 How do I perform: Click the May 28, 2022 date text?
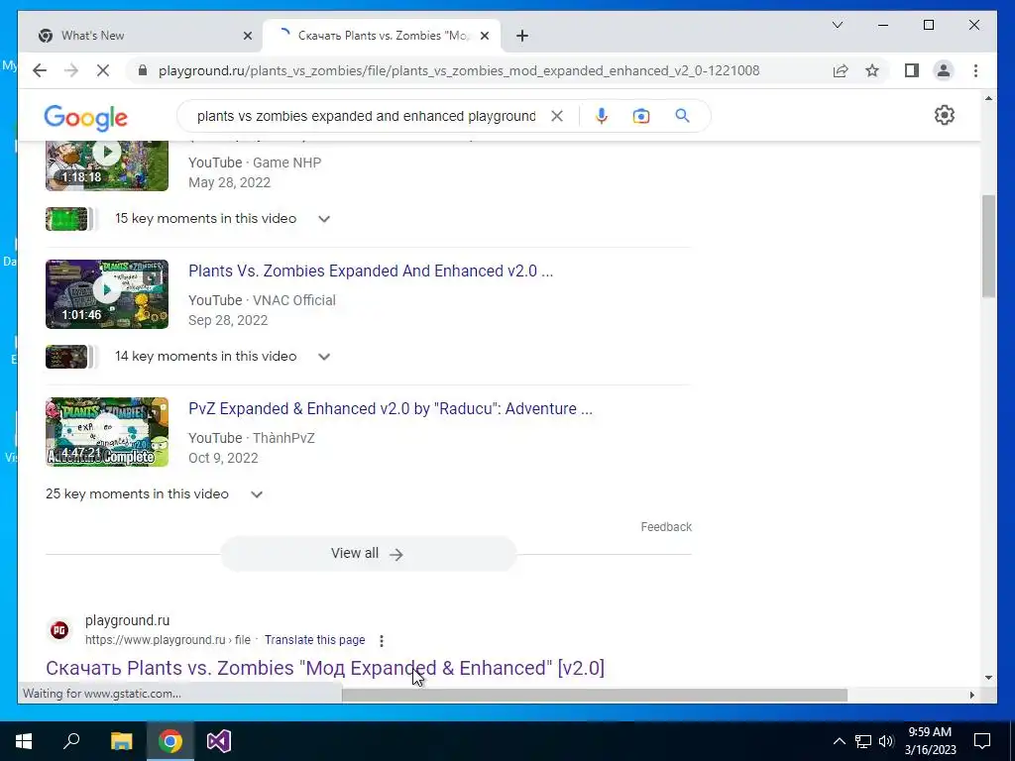pyautogui.click(x=229, y=182)
